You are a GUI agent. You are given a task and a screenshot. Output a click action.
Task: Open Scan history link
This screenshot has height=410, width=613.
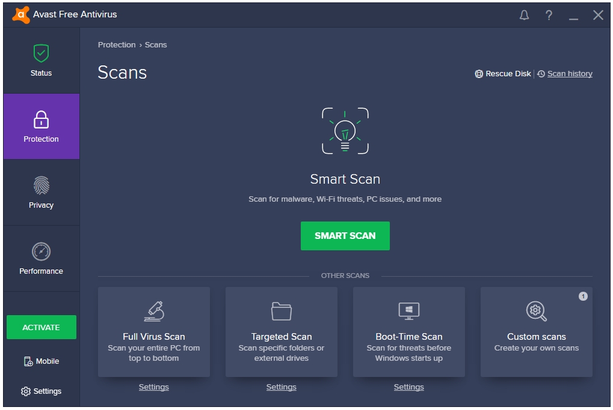(569, 74)
